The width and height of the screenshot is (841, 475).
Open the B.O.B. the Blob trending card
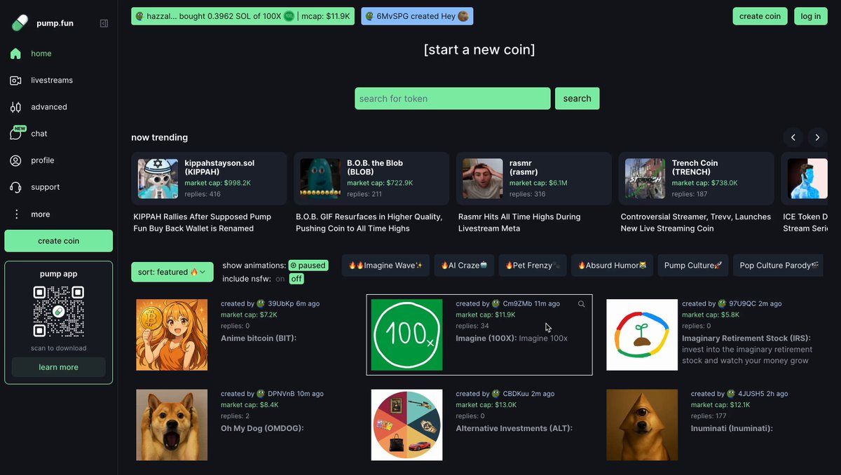[371, 179]
